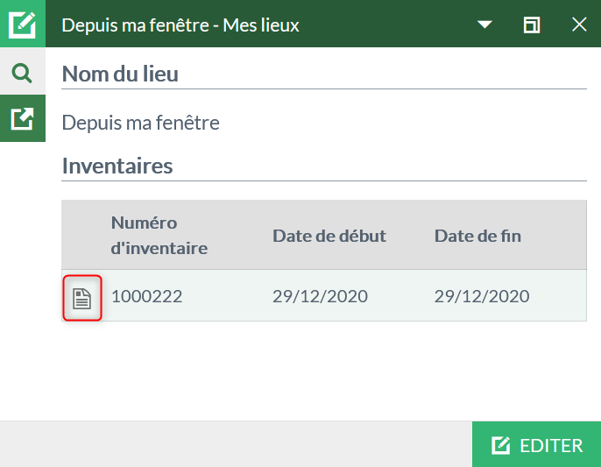Click the pencil icon on EDITER button
The height and width of the screenshot is (467, 601).
click(500, 445)
